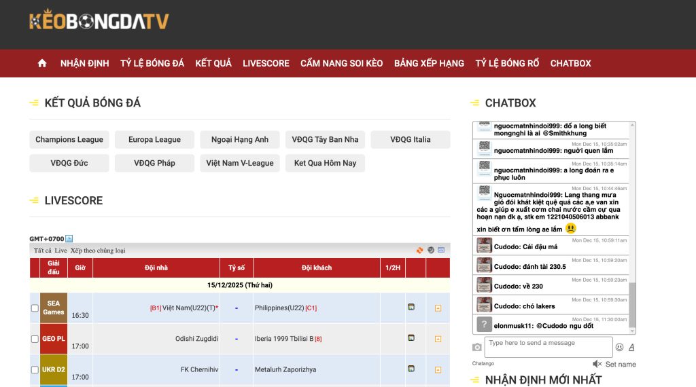The width and height of the screenshot is (696, 387).
Task: Expand the Odishi Zugdidi match row
Action: tap(438, 339)
